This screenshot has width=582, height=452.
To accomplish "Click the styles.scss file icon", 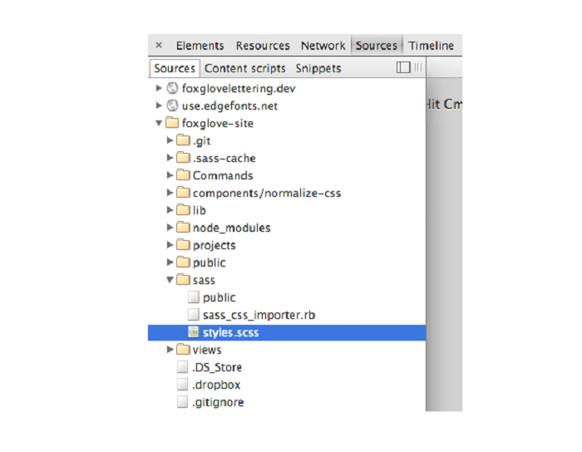I will (193, 332).
